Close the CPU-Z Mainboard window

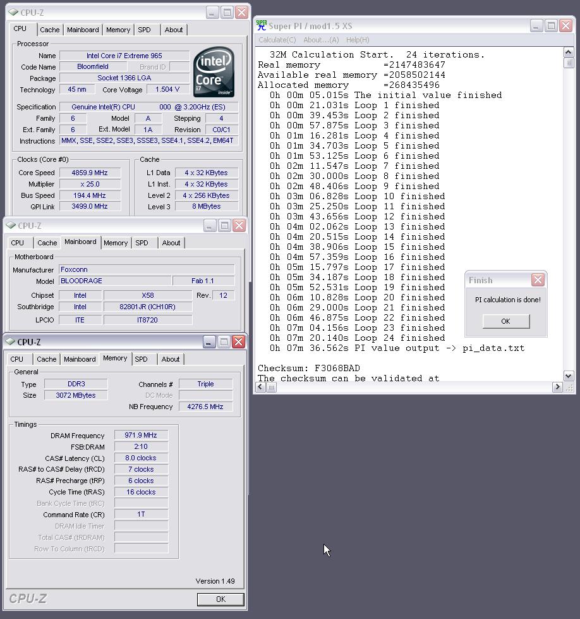tap(239, 226)
